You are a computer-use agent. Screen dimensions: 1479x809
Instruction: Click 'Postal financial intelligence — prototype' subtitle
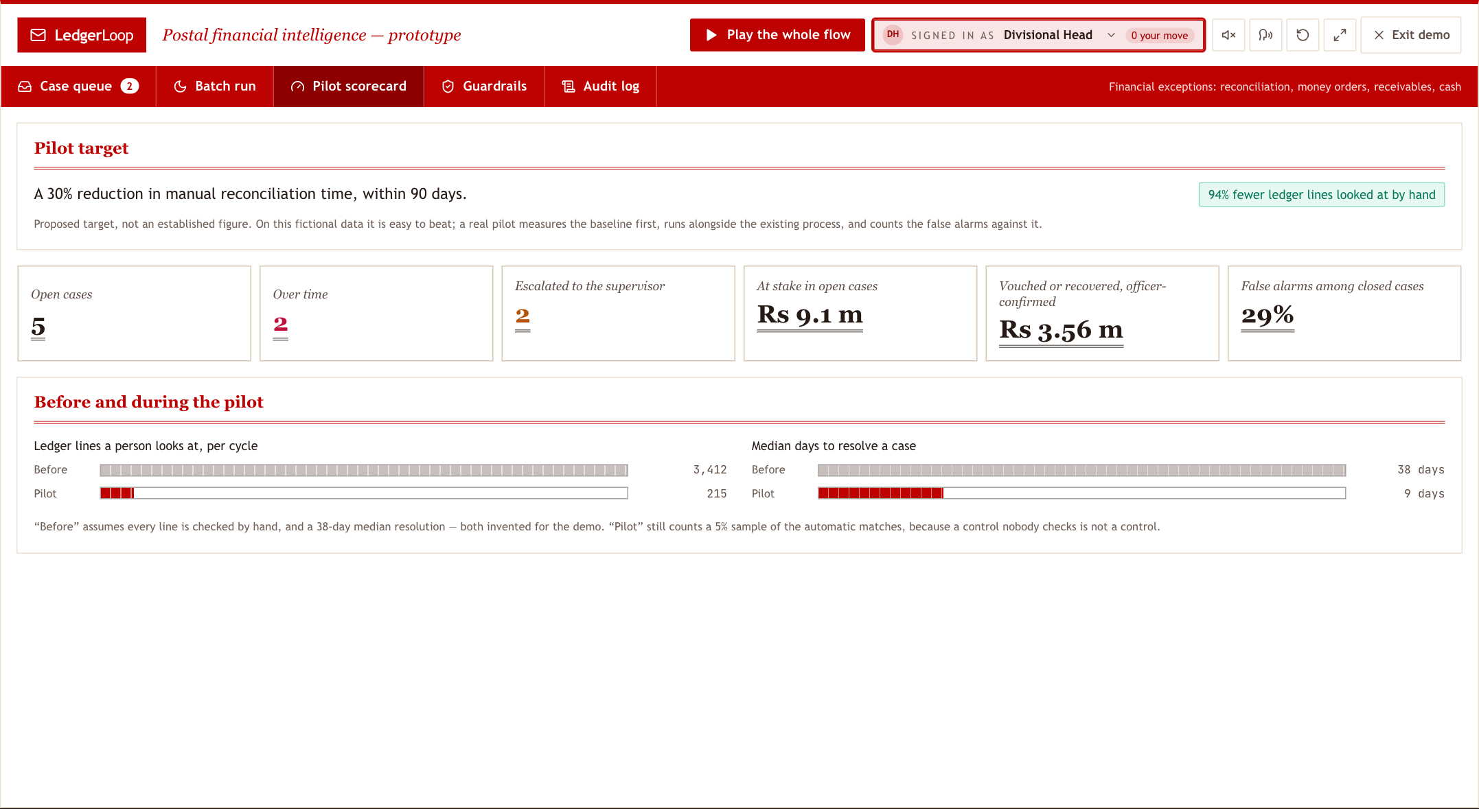[x=312, y=35]
